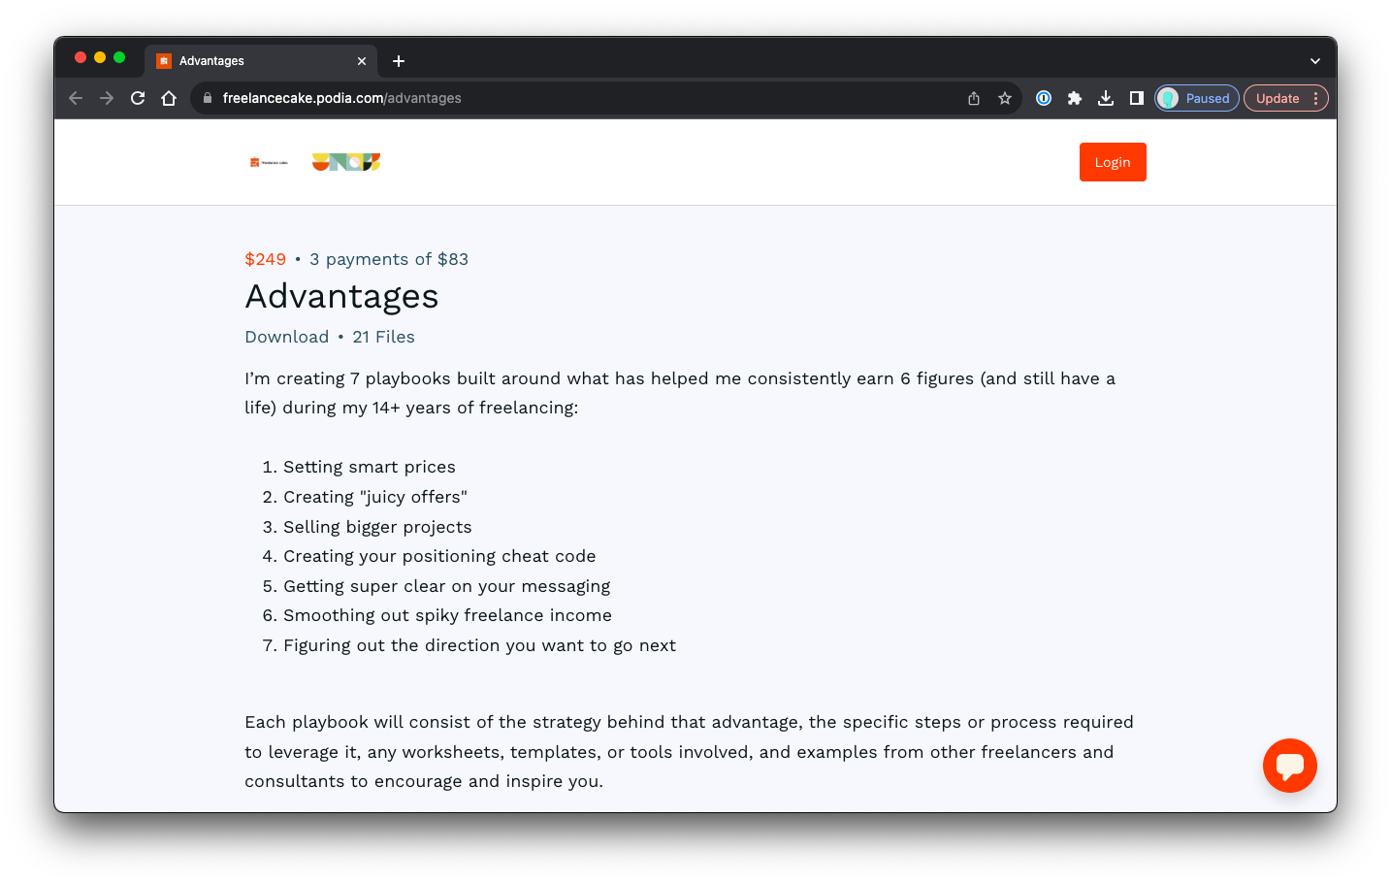Open the extensions puzzle-piece icon
1391x884 pixels.
coord(1074,97)
